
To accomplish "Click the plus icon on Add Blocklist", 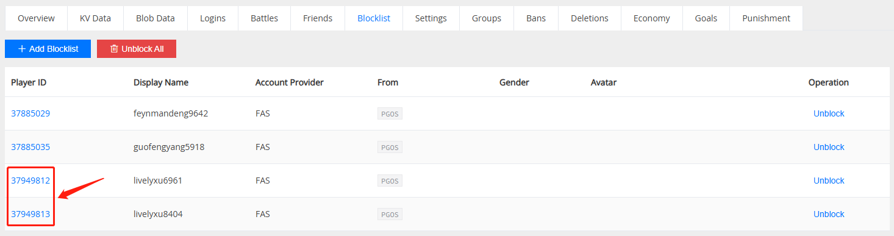I will point(22,49).
